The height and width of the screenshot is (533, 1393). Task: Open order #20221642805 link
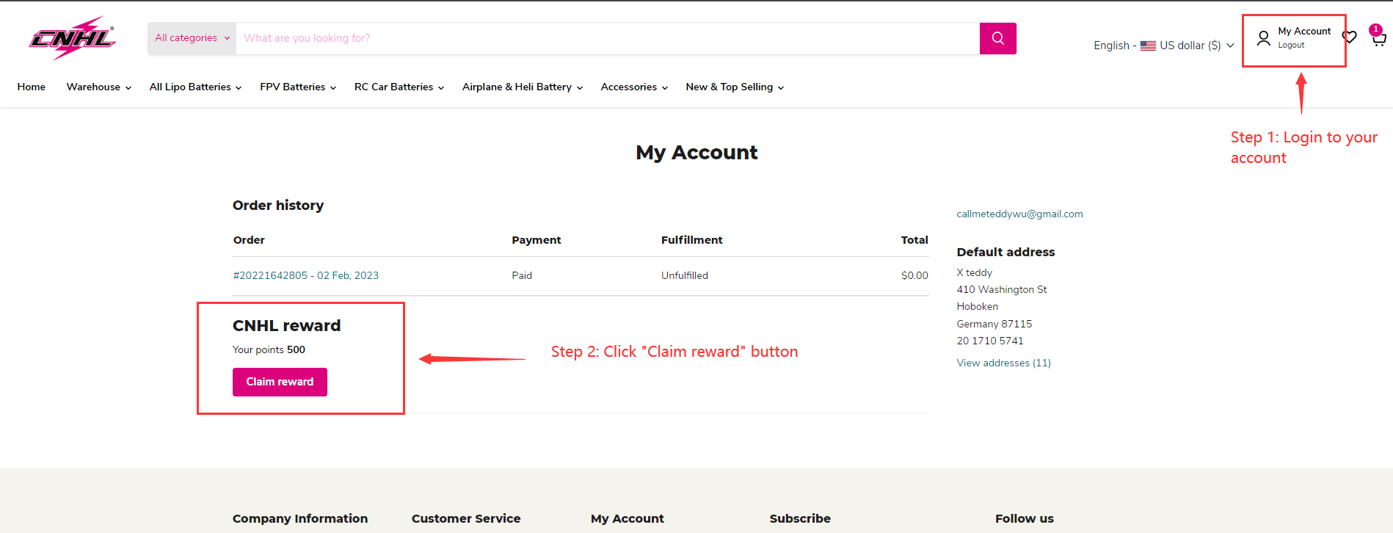(x=305, y=276)
